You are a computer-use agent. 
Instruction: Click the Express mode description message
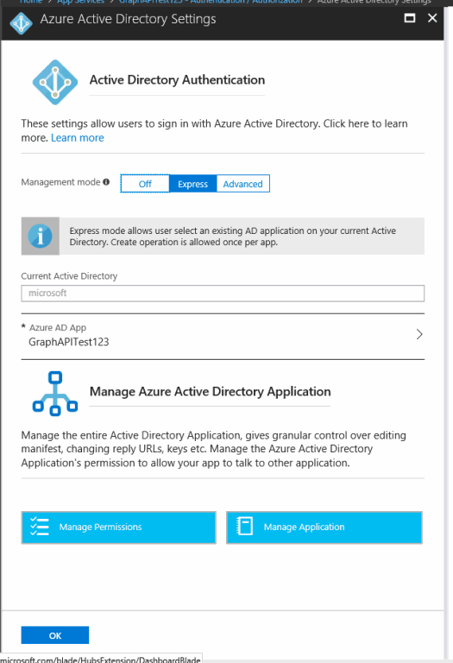[x=233, y=237]
